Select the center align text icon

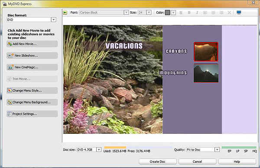213,13
